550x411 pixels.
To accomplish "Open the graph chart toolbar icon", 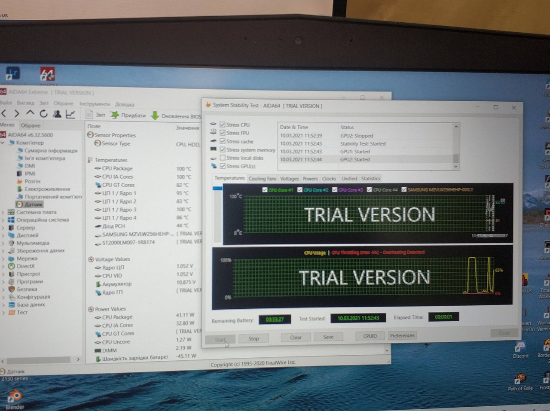I will pos(70,114).
